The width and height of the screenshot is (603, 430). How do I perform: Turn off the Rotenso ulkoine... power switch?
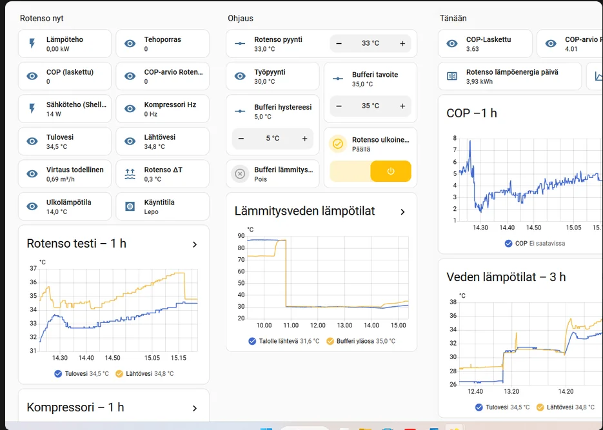pyautogui.click(x=370, y=171)
